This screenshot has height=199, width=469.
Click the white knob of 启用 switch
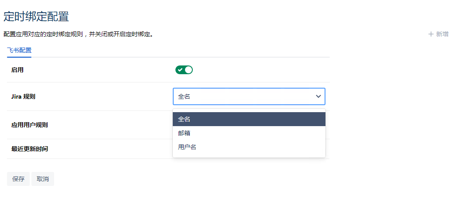[x=188, y=70]
